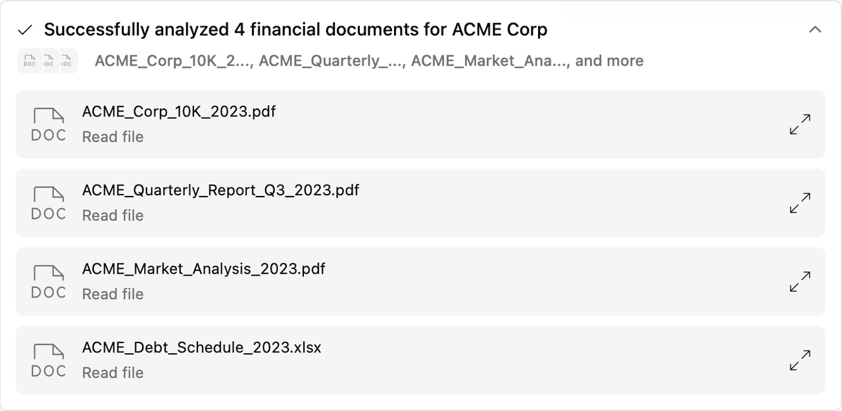Open the ACME_Quarterly_Report_Q3_2023.pdf file name
842x411 pixels.
tap(220, 191)
